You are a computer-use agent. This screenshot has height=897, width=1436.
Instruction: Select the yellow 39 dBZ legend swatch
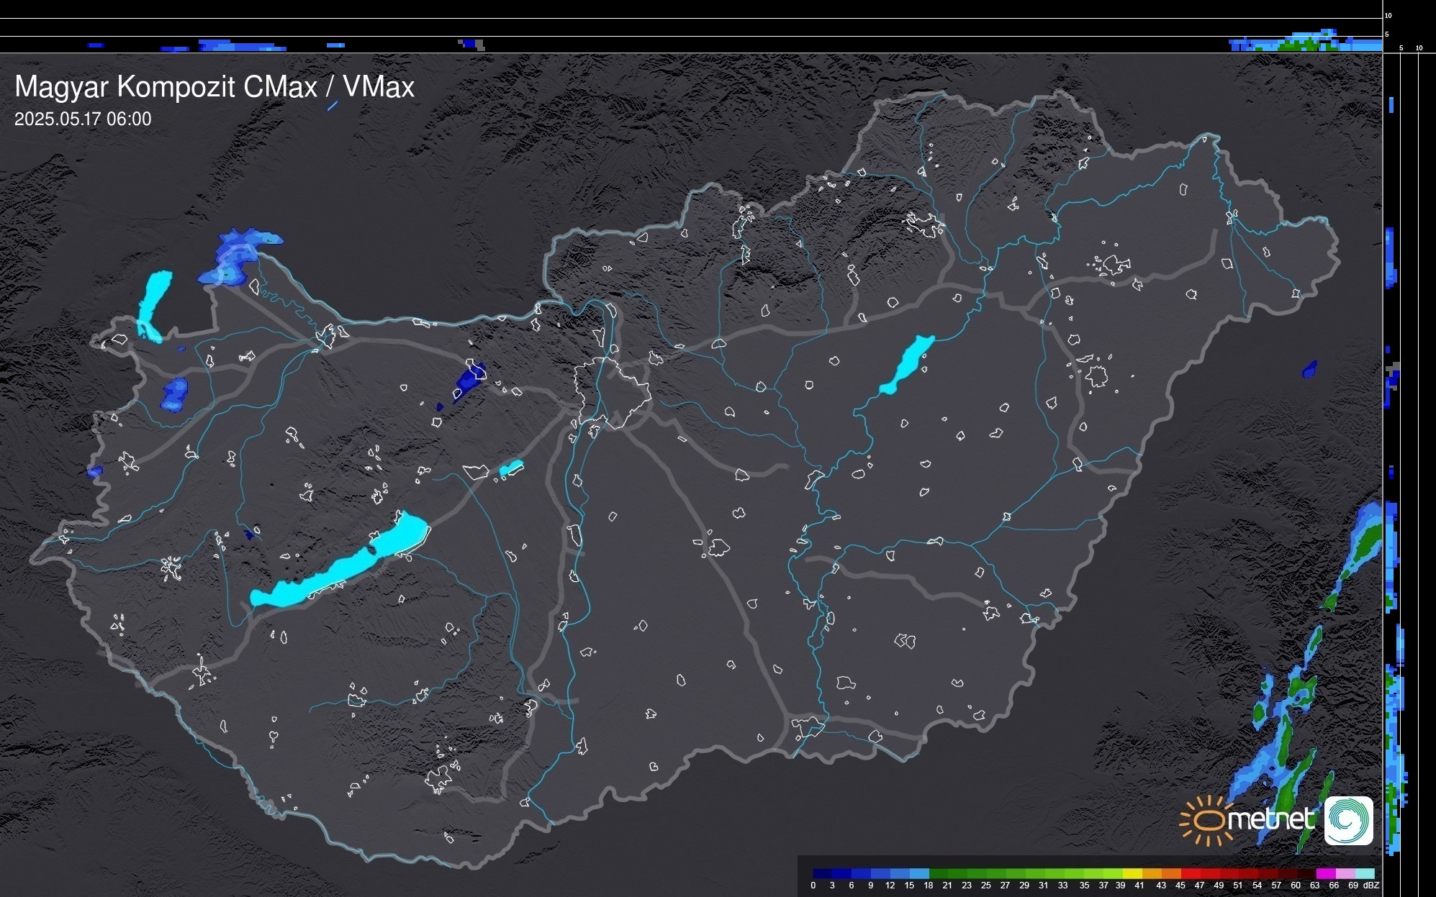[1132, 873]
